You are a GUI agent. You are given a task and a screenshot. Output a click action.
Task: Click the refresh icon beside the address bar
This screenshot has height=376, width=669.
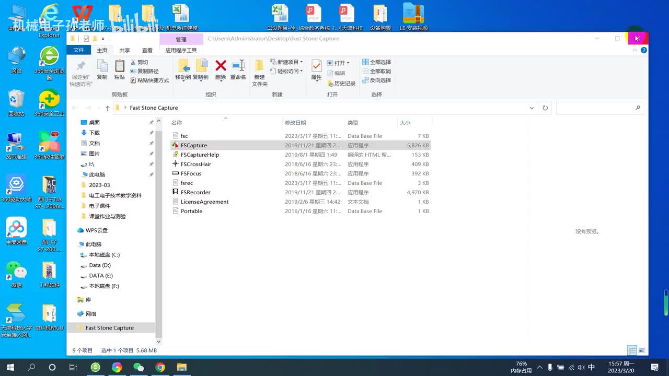tap(545, 108)
